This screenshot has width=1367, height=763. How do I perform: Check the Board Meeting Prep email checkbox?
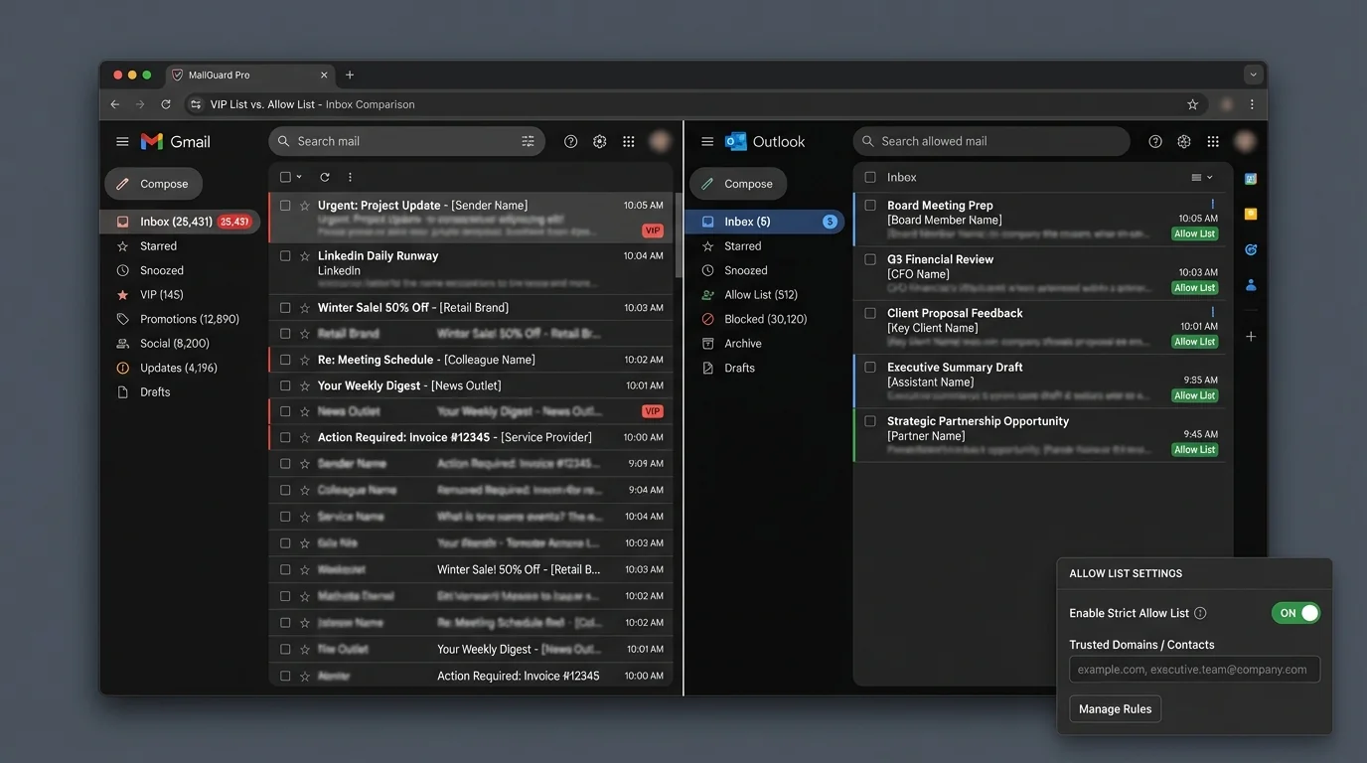pos(870,206)
